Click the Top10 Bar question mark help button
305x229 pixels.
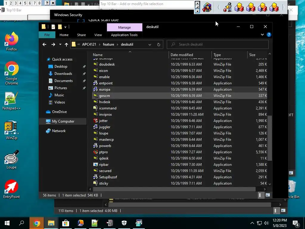(x=47, y=3)
